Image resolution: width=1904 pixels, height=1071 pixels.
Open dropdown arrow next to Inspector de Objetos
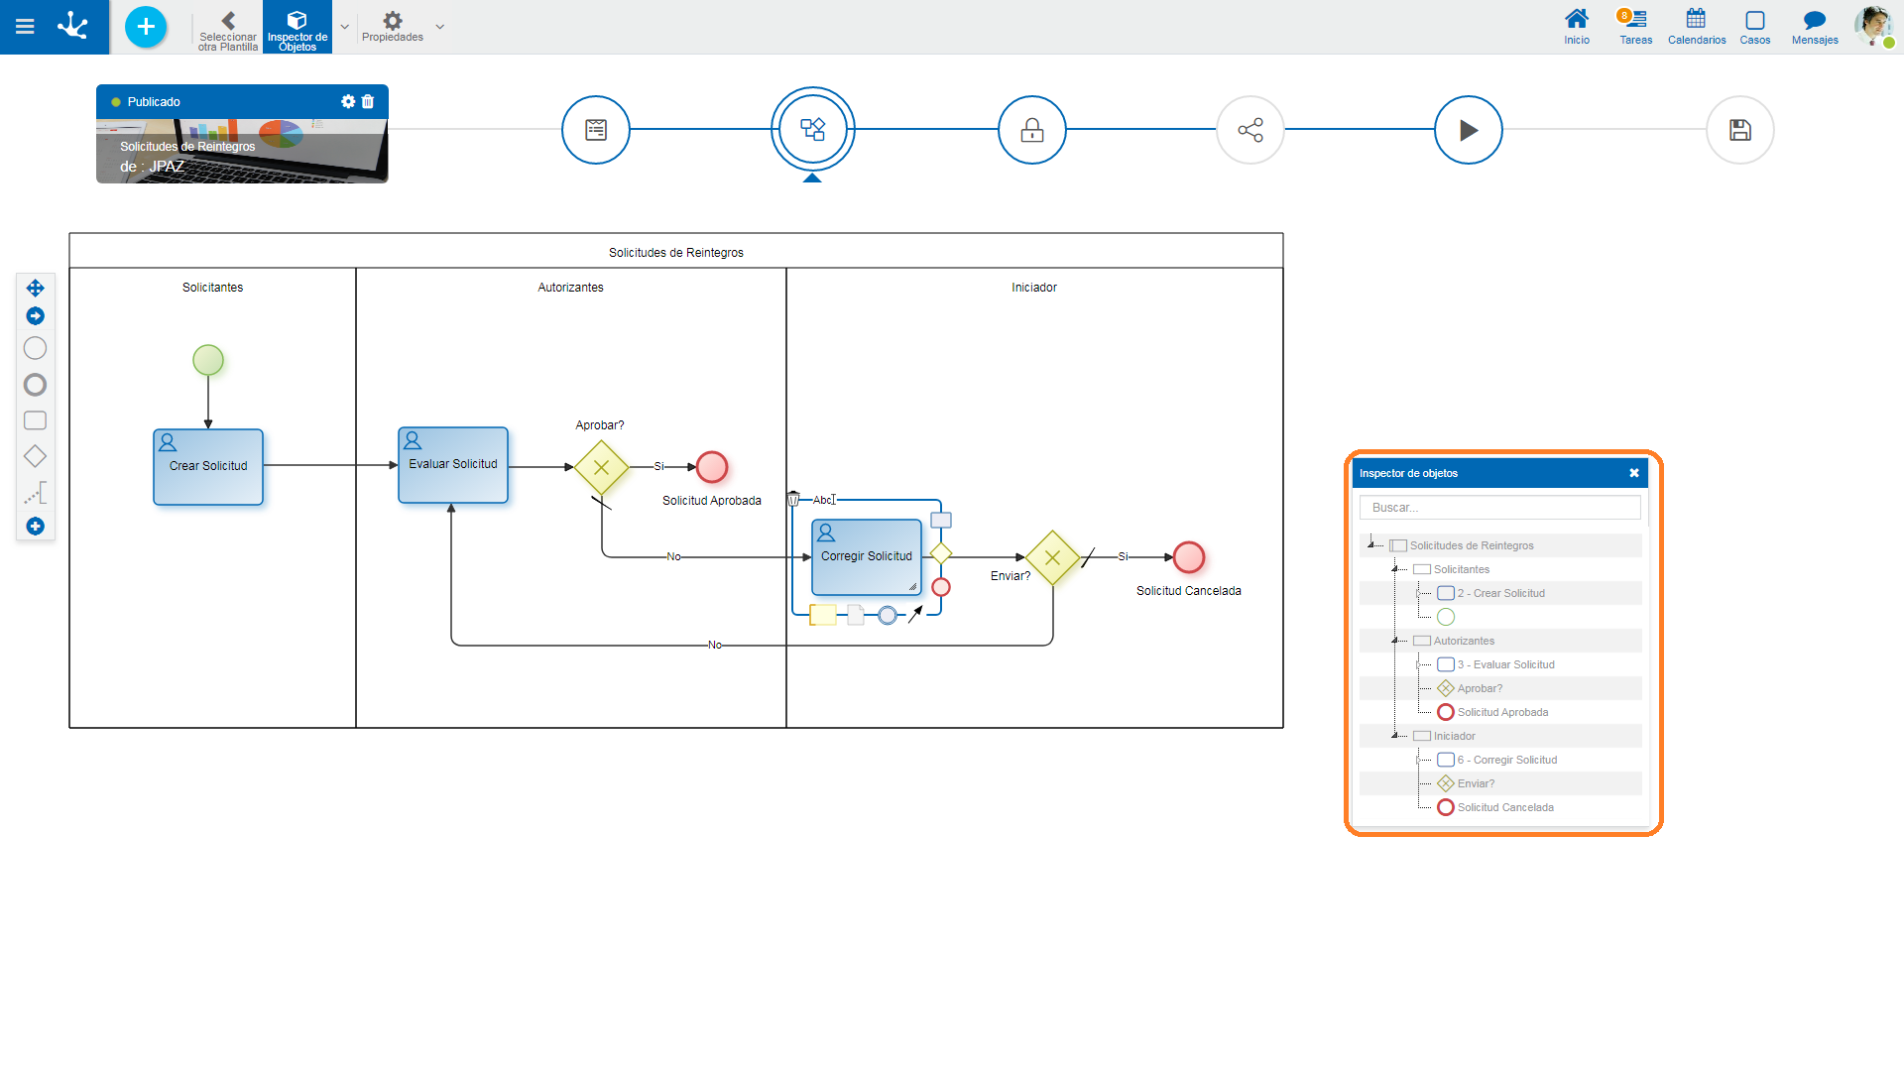(344, 27)
